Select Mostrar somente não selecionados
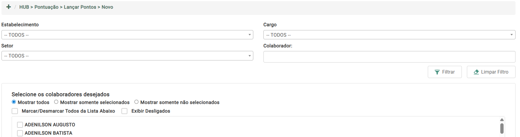Image resolution: width=520 pixels, height=137 pixels. [136, 102]
